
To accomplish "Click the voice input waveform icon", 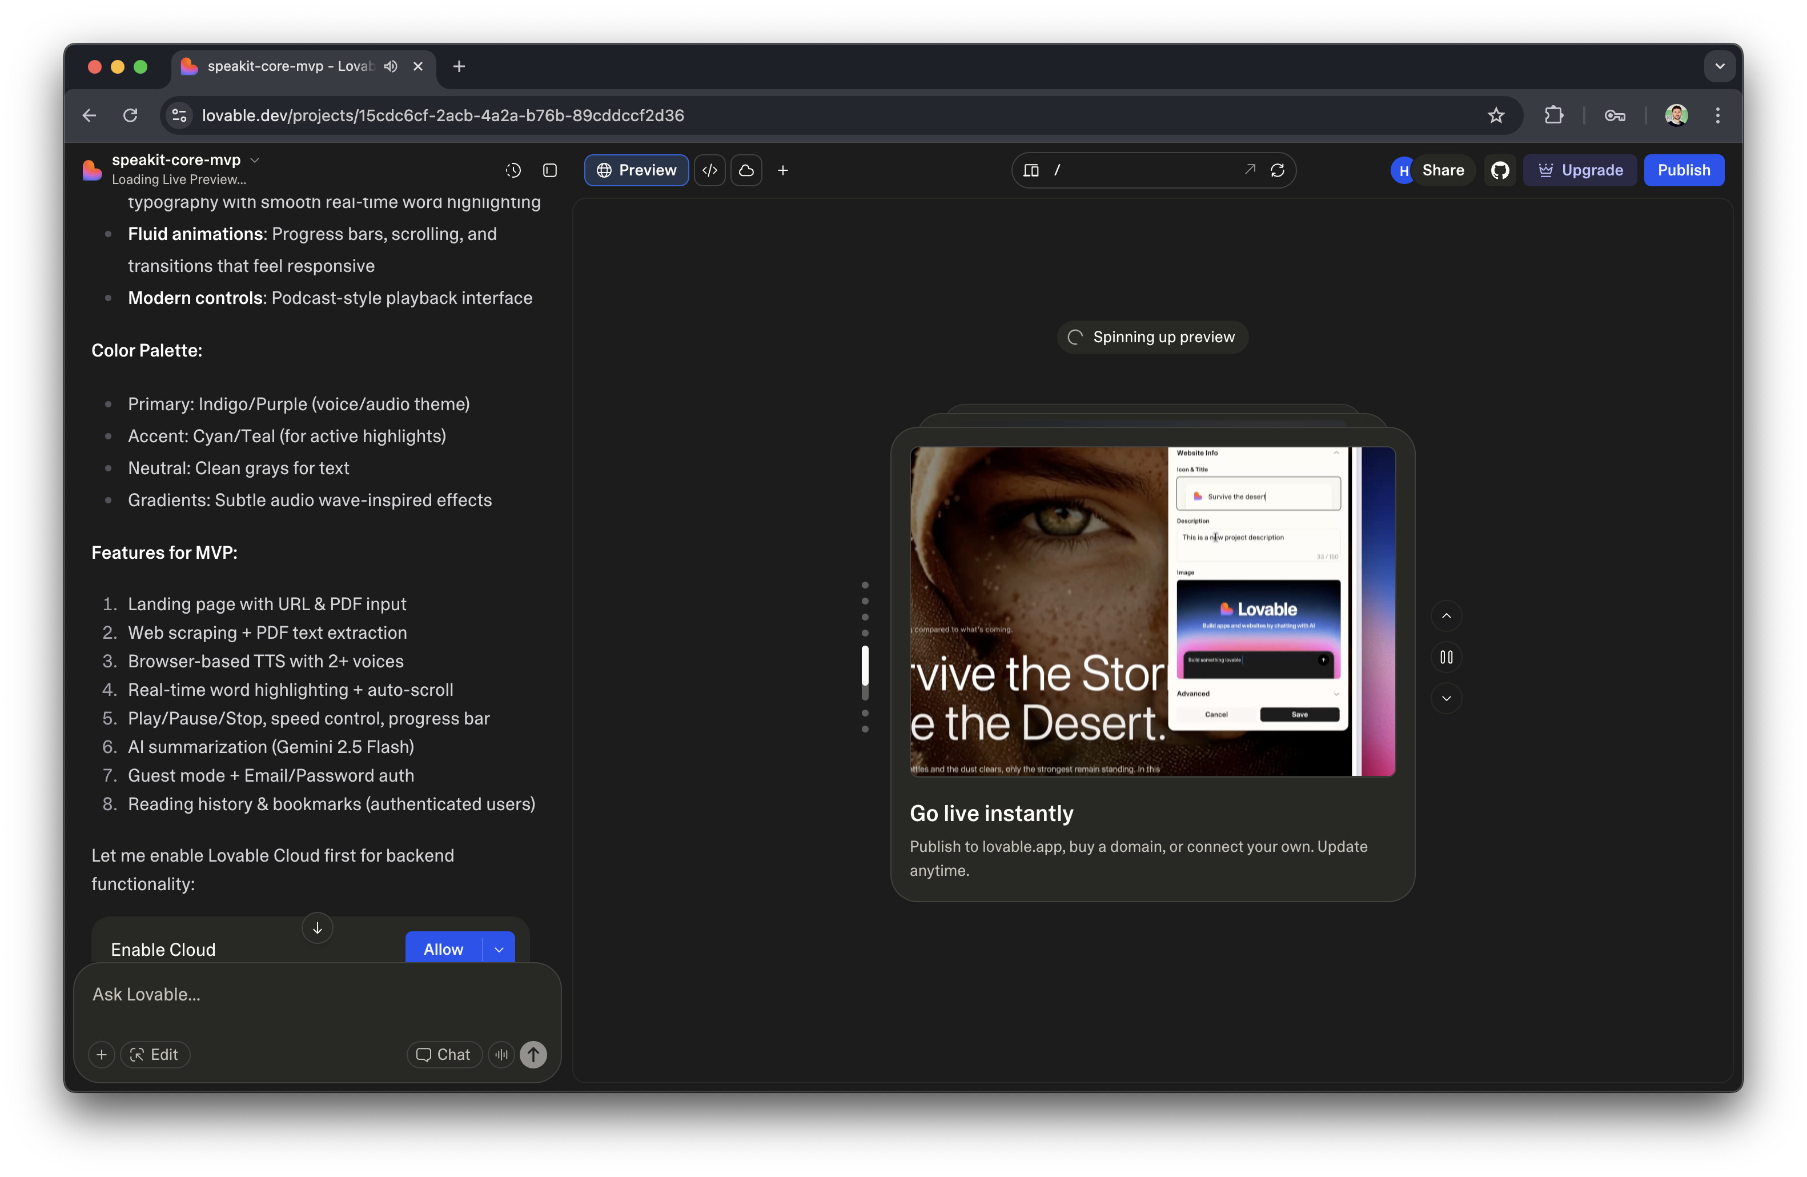I will coord(501,1054).
